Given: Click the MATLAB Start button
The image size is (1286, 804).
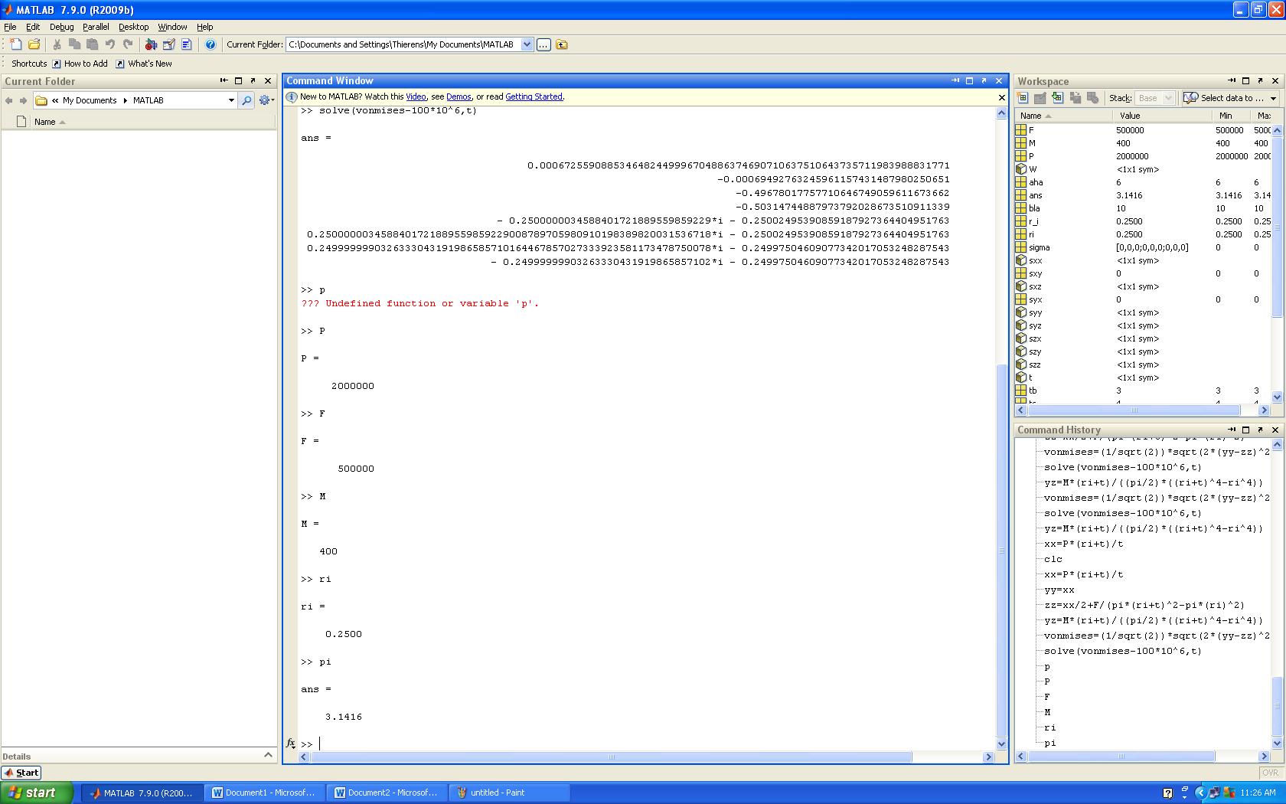Looking at the screenshot, I should [x=21, y=773].
